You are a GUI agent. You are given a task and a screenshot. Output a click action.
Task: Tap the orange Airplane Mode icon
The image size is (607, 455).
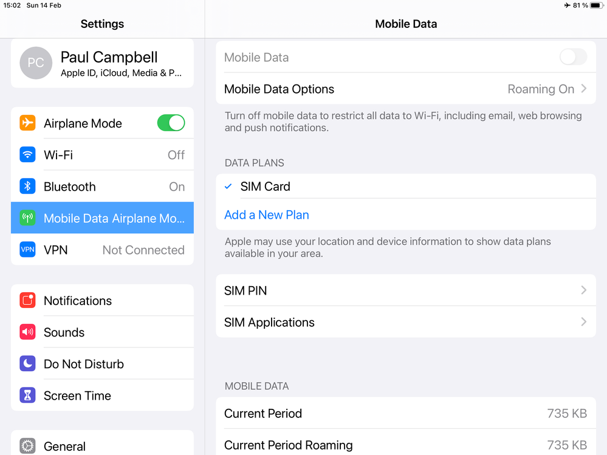click(x=27, y=123)
